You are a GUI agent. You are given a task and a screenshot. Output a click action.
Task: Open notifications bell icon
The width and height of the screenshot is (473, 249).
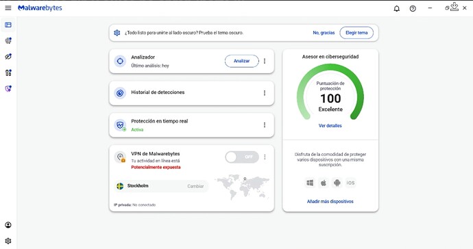click(397, 8)
